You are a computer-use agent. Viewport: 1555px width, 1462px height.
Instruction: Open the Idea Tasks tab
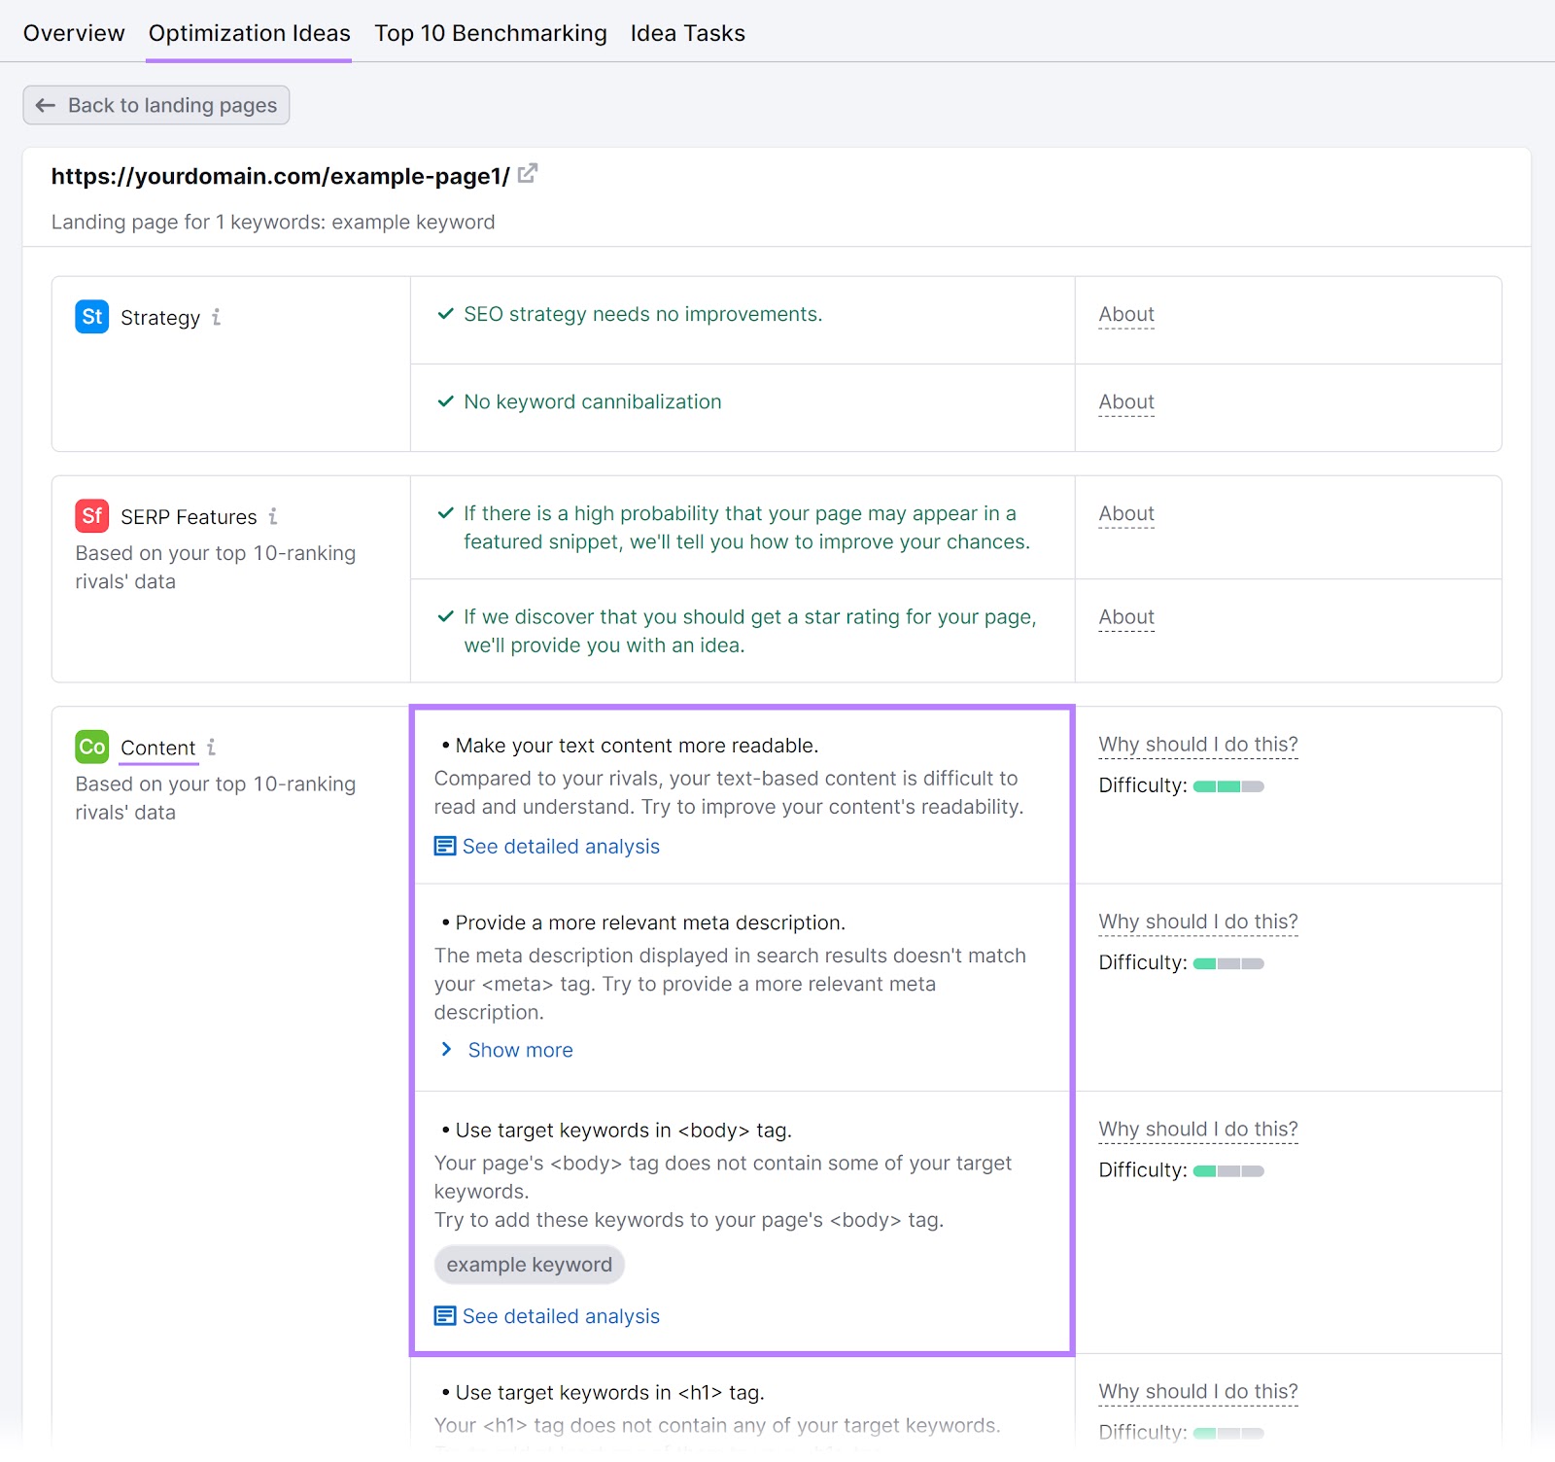click(x=687, y=33)
